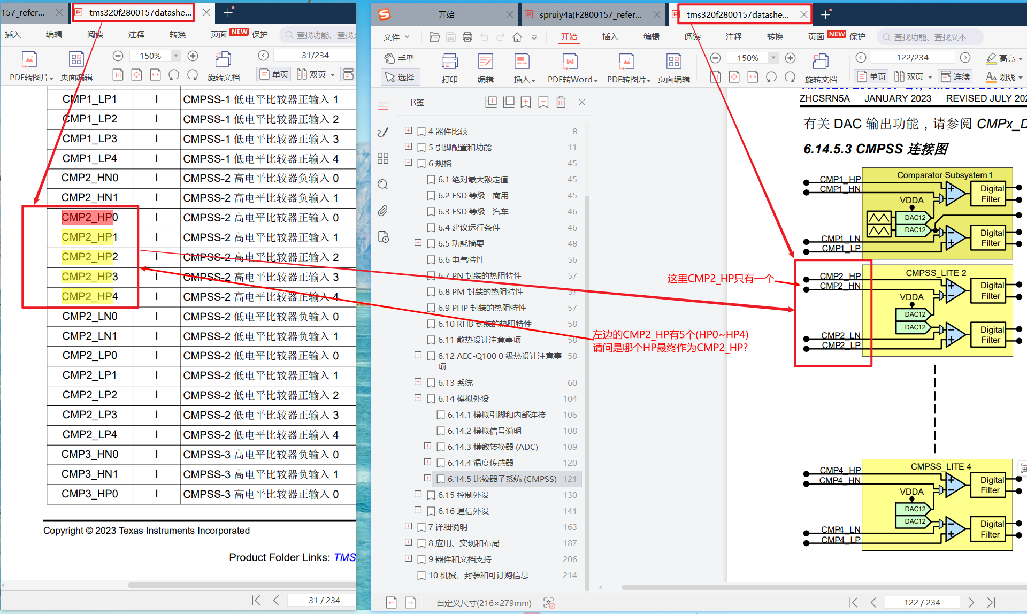Fit whole page in right window

pyautogui.click(x=734, y=77)
